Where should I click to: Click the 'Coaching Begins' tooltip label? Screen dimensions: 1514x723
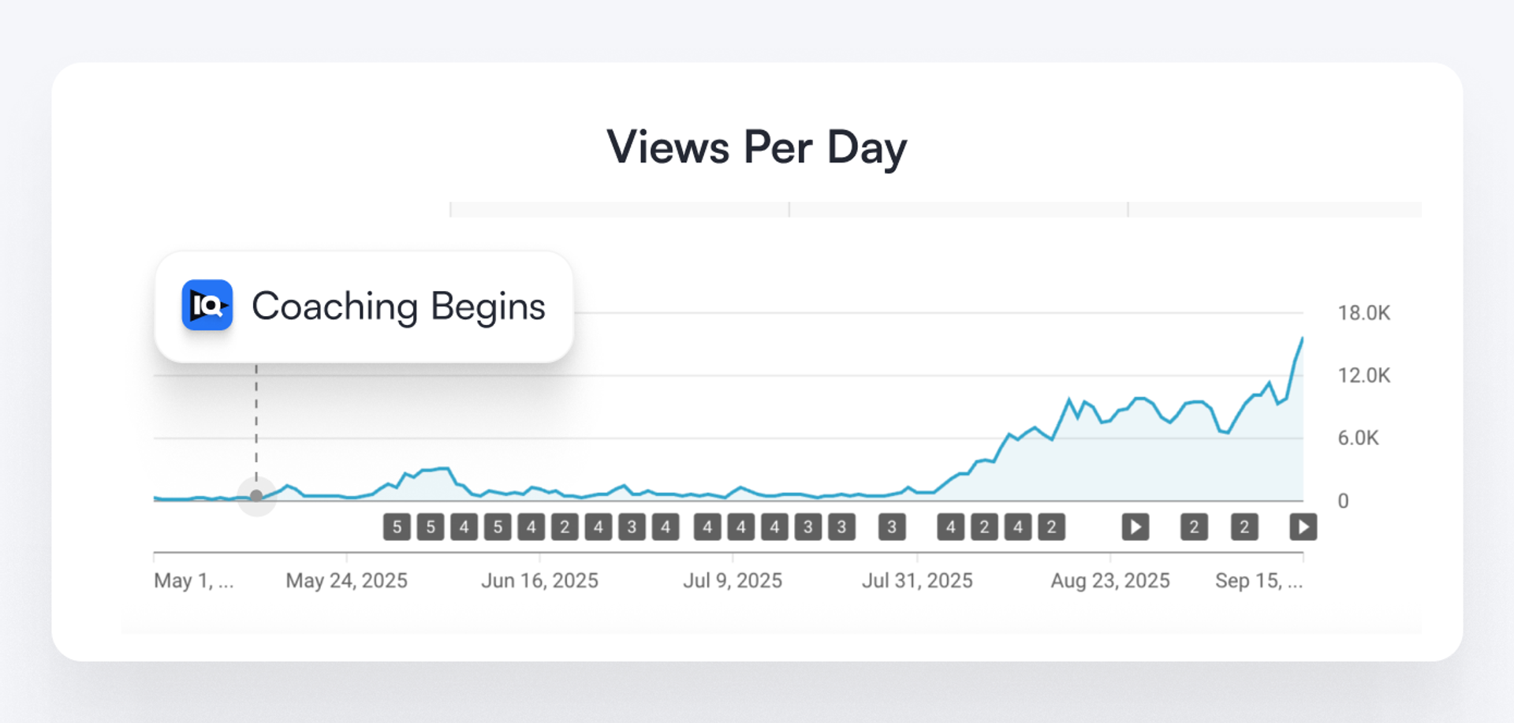398,307
